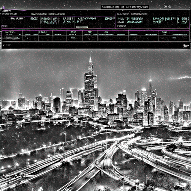Click the first column header in the table
The image size is (191, 191).
pyautogui.click(x=10, y=32)
